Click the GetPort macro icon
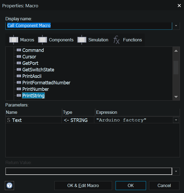The width and height of the screenshot is (184, 193). pyautogui.click(x=19, y=63)
